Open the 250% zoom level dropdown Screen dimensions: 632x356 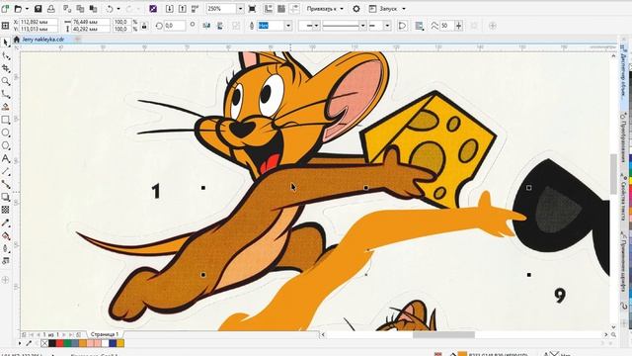240,9
